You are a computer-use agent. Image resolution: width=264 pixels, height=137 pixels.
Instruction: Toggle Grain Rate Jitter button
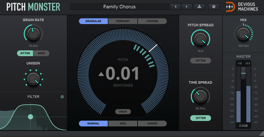pos(25,53)
